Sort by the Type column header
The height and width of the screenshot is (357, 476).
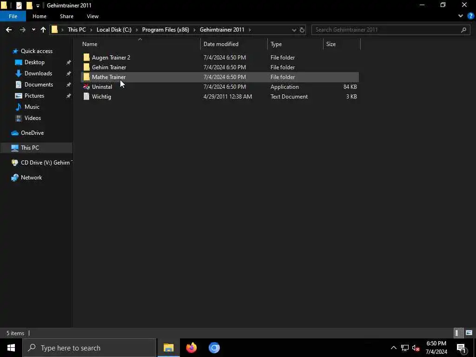click(296, 44)
